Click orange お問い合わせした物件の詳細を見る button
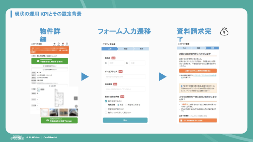253x142 pixels. point(198,71)
